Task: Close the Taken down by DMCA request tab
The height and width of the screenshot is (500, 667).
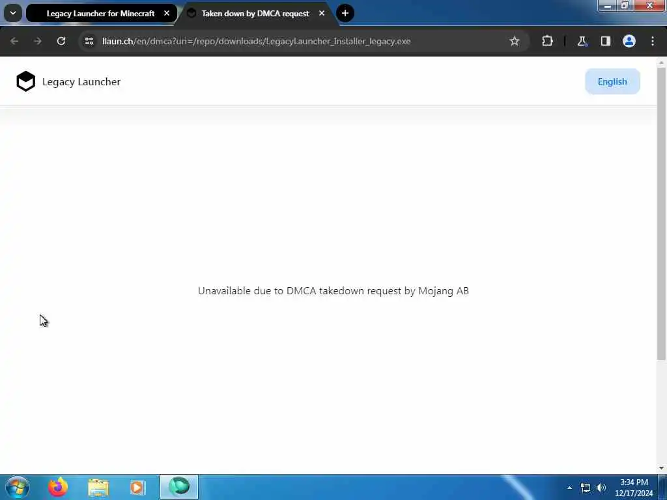Action: pyautogui.click(x=322, y=13)
